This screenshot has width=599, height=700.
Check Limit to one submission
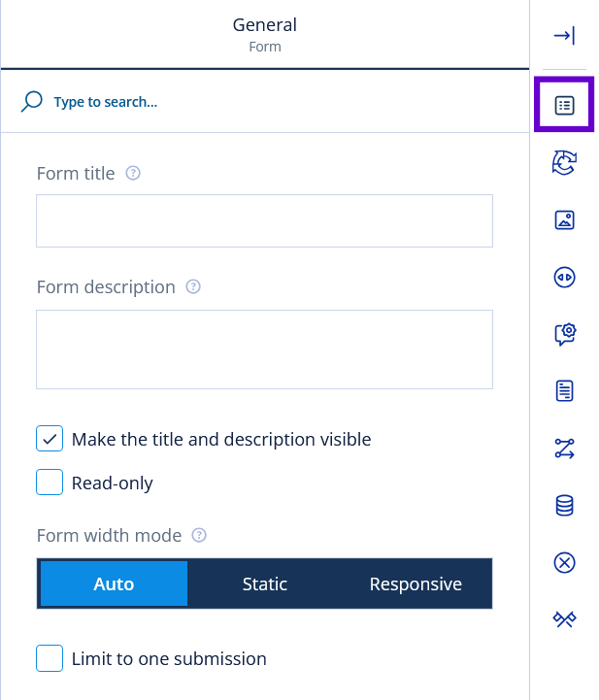[x=50, y=658]
